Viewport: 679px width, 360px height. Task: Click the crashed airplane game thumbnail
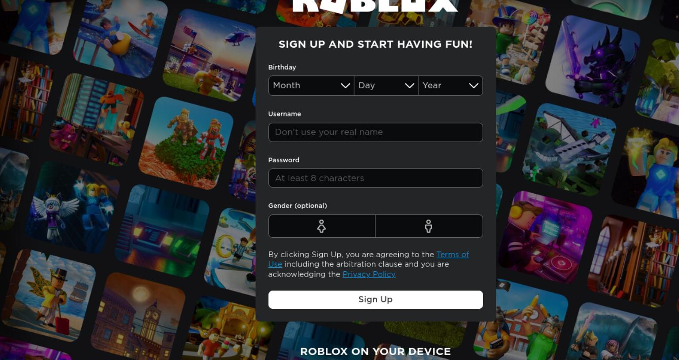(569, 150)
